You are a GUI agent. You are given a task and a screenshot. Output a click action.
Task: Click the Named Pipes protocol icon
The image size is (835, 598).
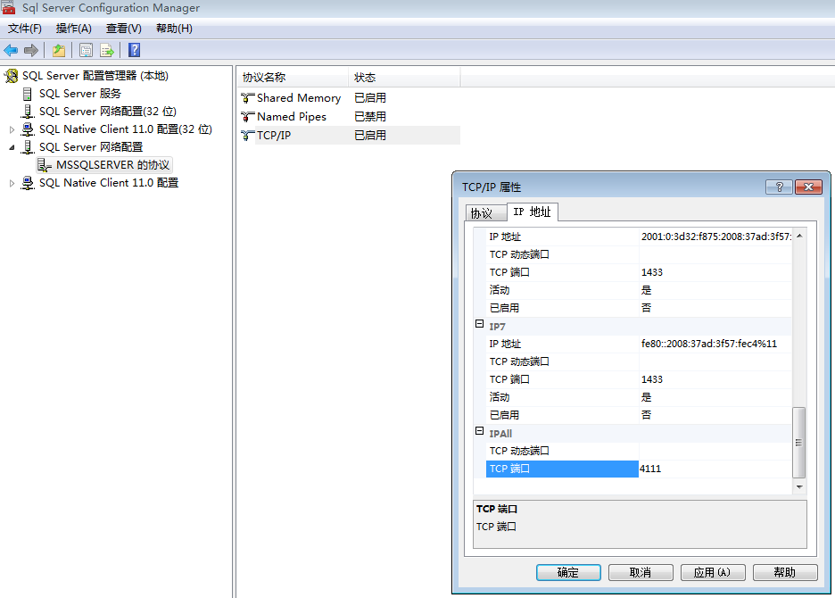248,117
